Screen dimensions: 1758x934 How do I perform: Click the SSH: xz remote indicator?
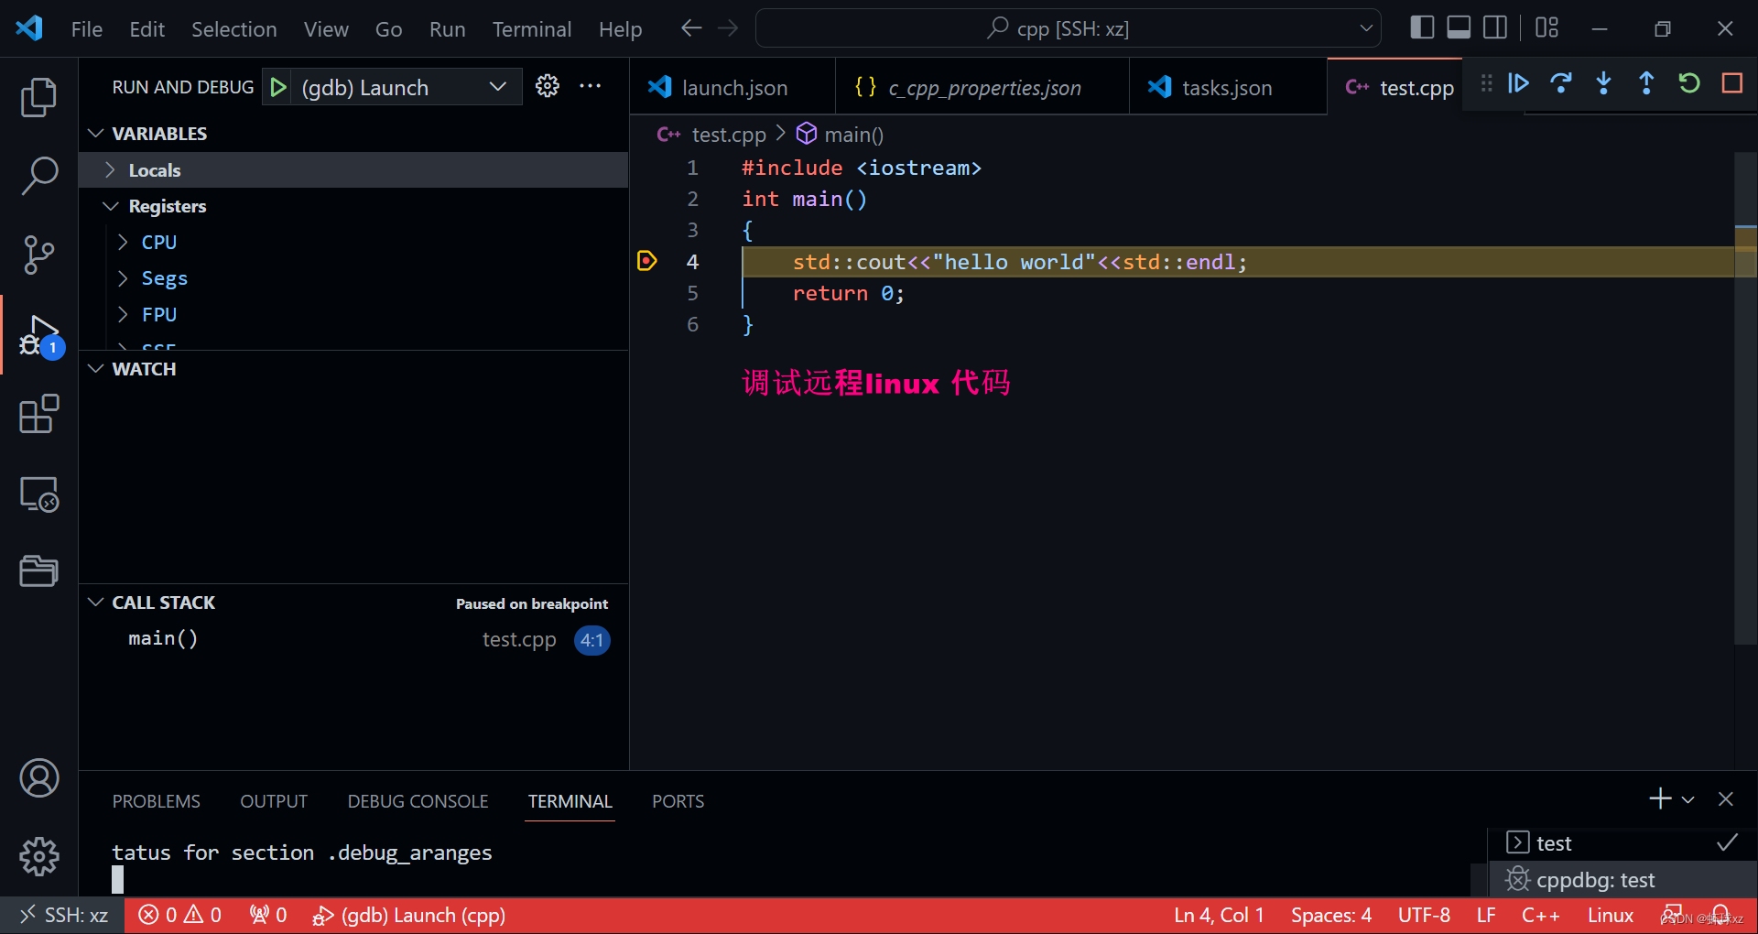click(x=62, y=915)
